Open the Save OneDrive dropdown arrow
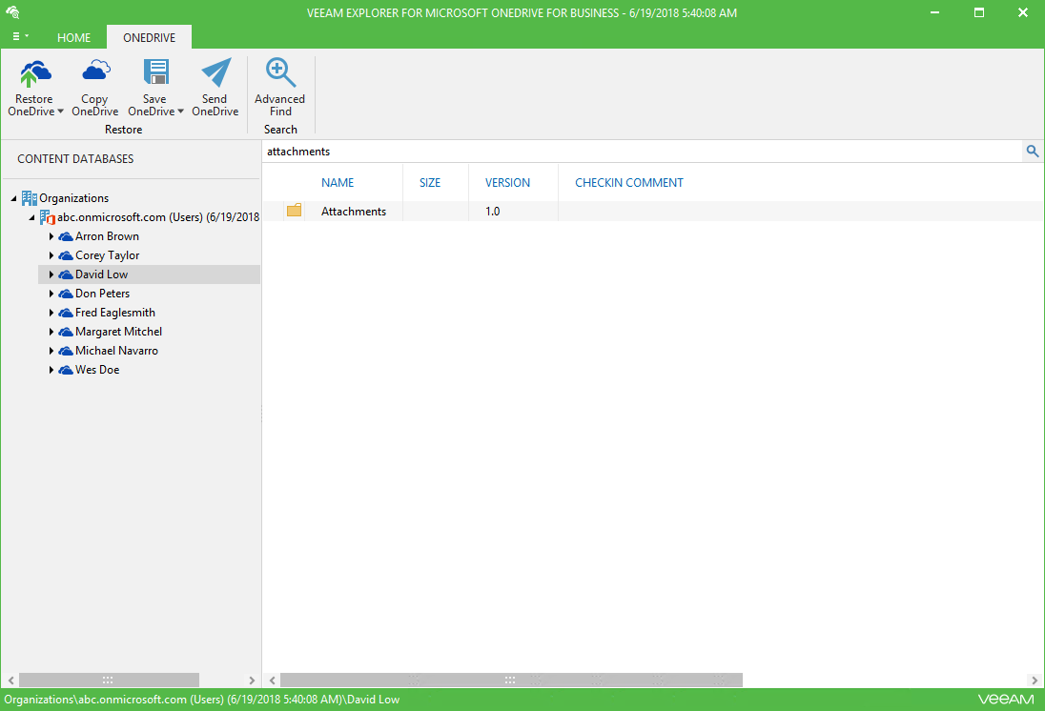The image size is (1045, 711). [180, 112]
